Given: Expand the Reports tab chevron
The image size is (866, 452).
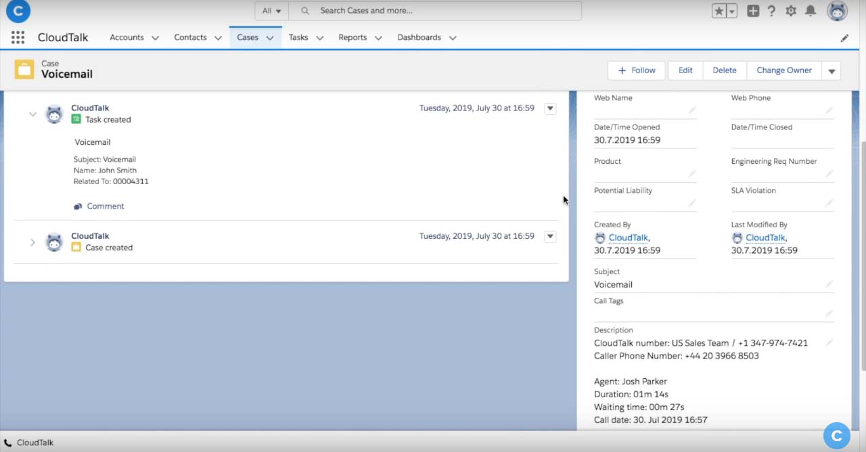Looking at the screenshot, I should pyautogui.click(x=378, y=38).
